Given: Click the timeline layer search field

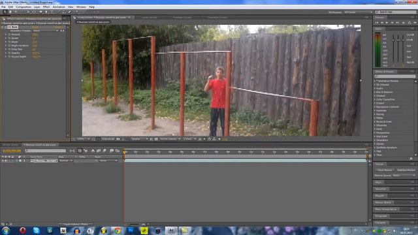Looking at the screenshot, I should tap(45, 151).
